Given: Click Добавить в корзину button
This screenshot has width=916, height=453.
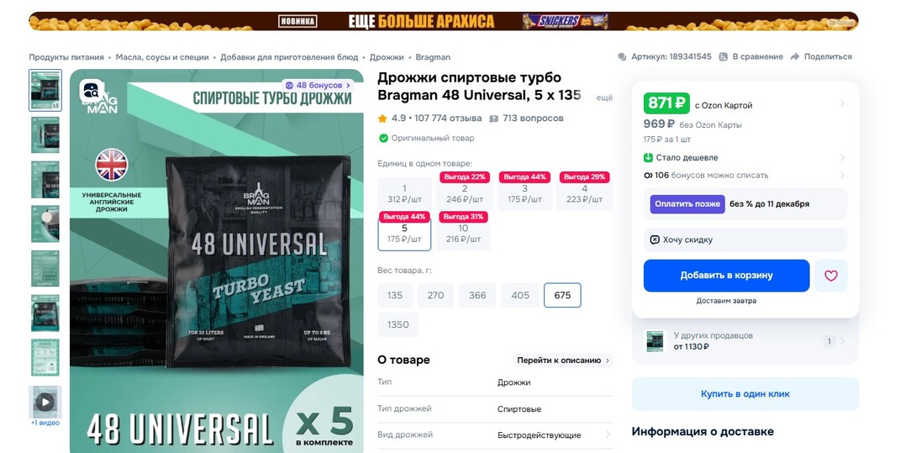Looking at the screenshot, I should (726, 276).
